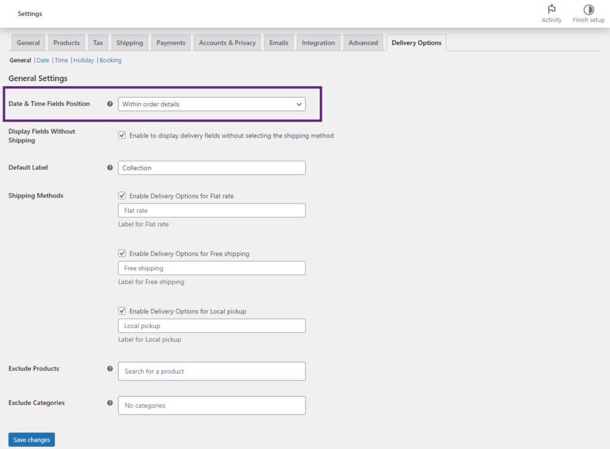Click the Local pickup label input field

coord(211,326)
